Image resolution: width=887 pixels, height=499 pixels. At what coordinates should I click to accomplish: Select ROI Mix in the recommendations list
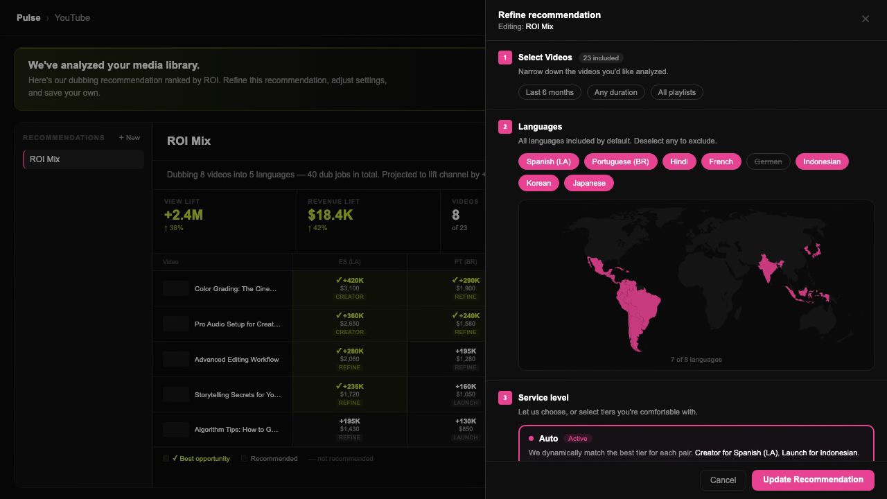tap(83, 159)
